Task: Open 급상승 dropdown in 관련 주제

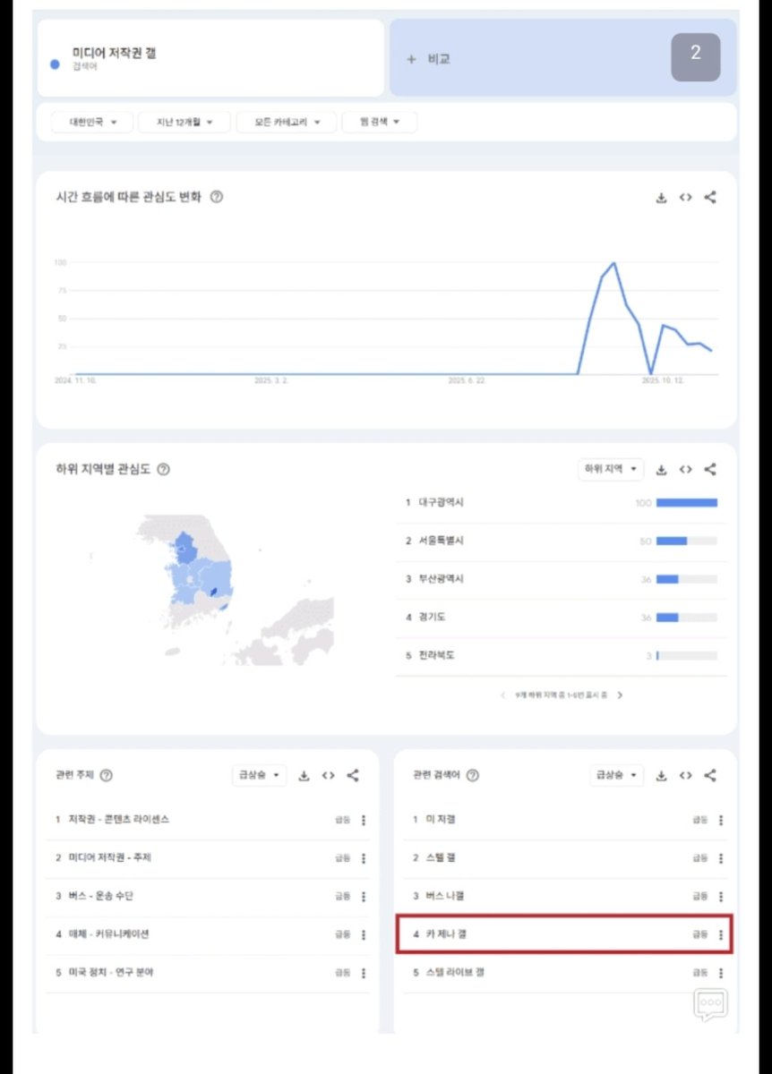Action: pos(259,775)
